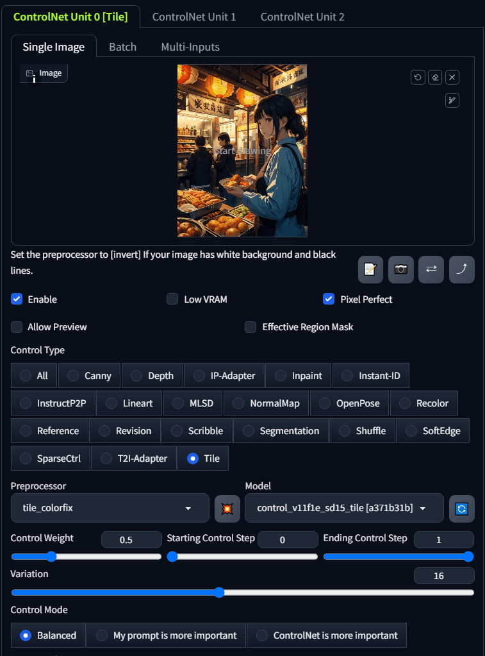Click the Image label icon

coord(29,73)
